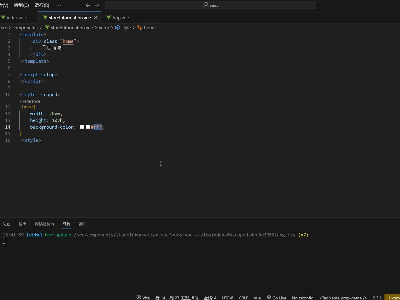
Task: Click the Vite status bar icon
Action: tap(139, 297)
